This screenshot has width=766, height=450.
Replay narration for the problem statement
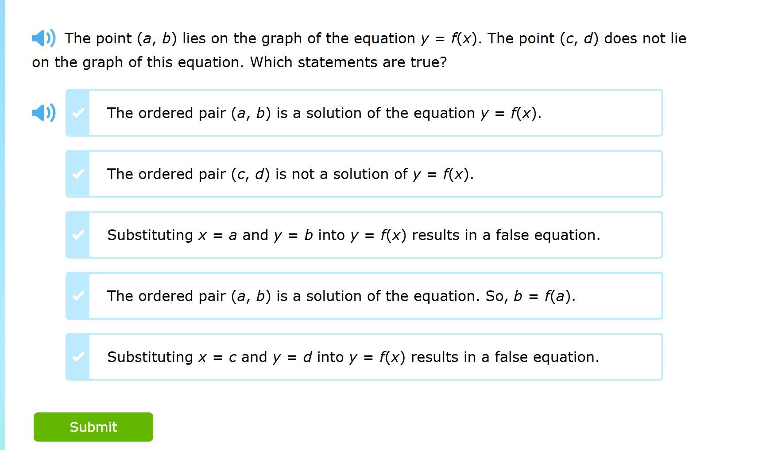(43, 38)
